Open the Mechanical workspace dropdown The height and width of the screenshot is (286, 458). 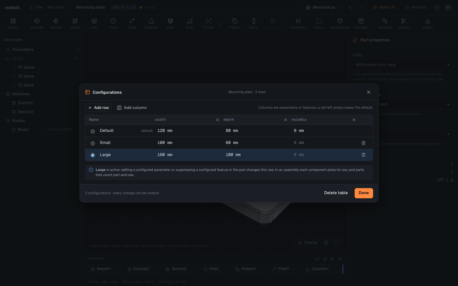pos(323,7)
